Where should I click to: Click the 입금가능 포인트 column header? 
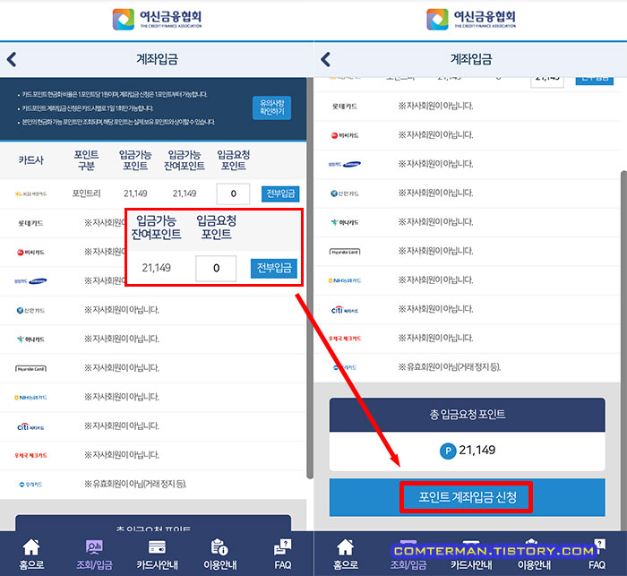[135, 160]
